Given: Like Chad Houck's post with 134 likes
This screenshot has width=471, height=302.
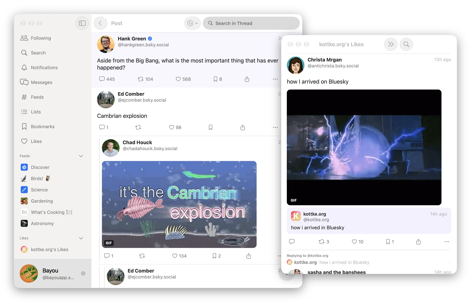Looking at the screenshot, I should tap(179, 256).
